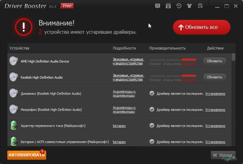Click speaker icon of Динамики row
This screenshot has width=243, height=164.
(x=14, y=93)
